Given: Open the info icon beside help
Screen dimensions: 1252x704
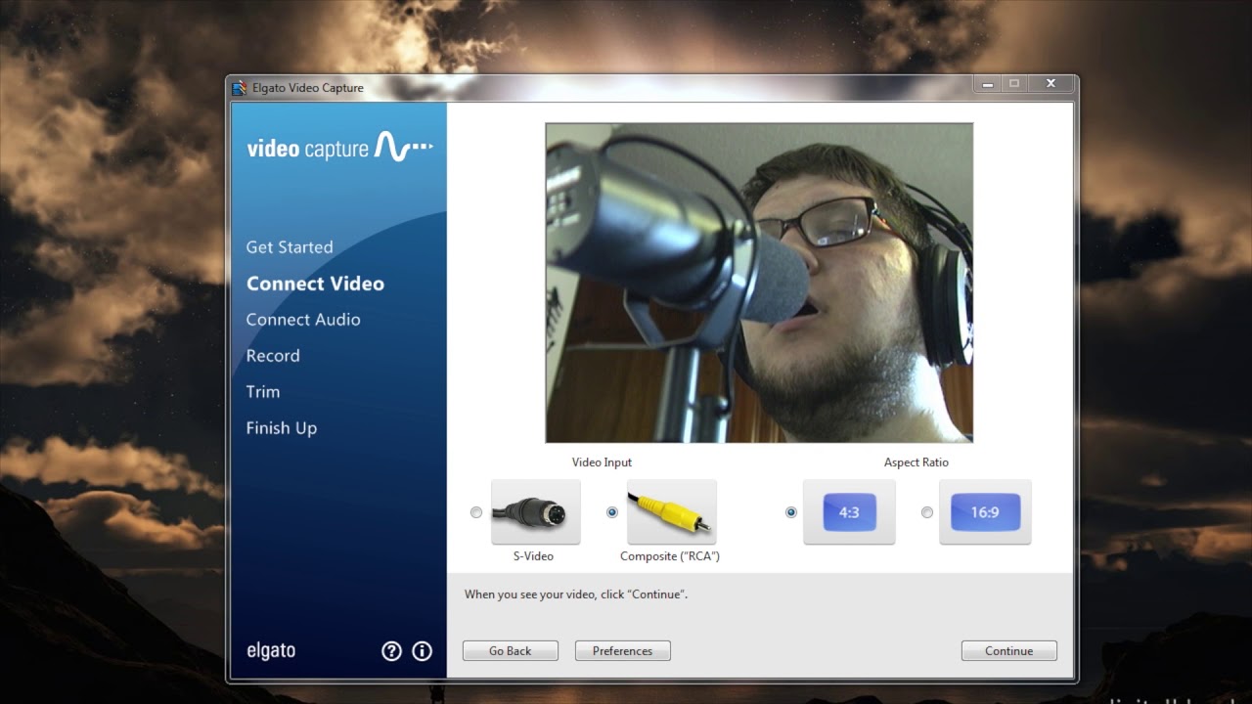Looking at the screenshot, I should tap(423, 651).
